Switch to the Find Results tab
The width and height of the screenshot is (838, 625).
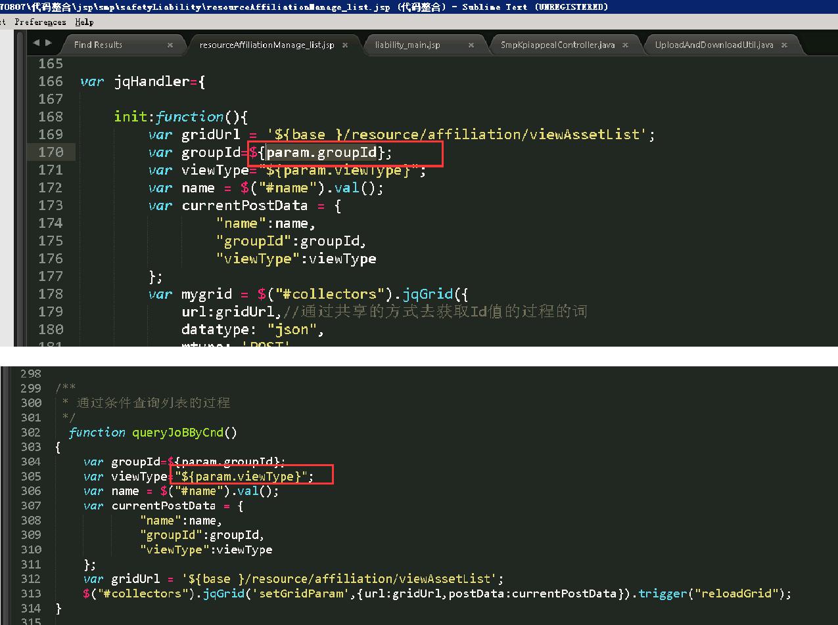tap(98, 45)
